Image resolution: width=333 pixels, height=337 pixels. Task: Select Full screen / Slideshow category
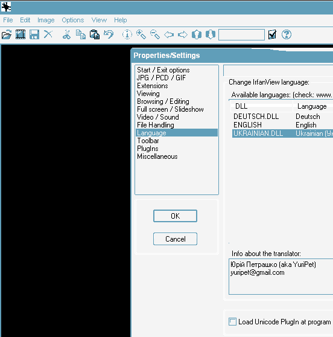tap(177, 109)
